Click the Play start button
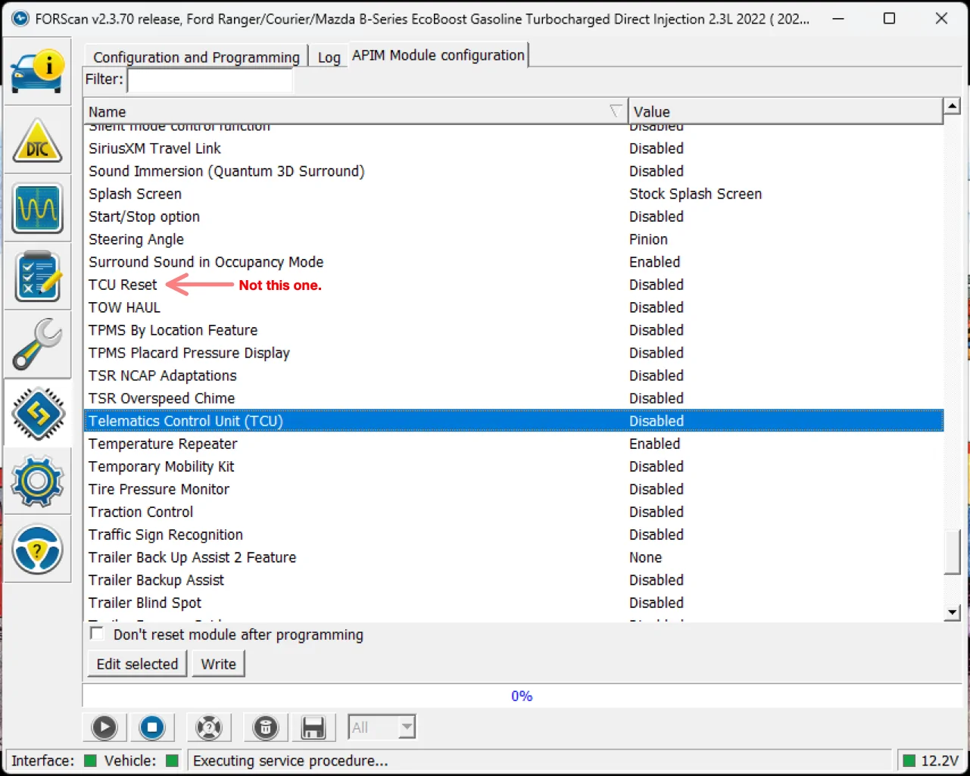Image resolution: width=970 pixels, height=776 pixels. [x=104, y=728]
